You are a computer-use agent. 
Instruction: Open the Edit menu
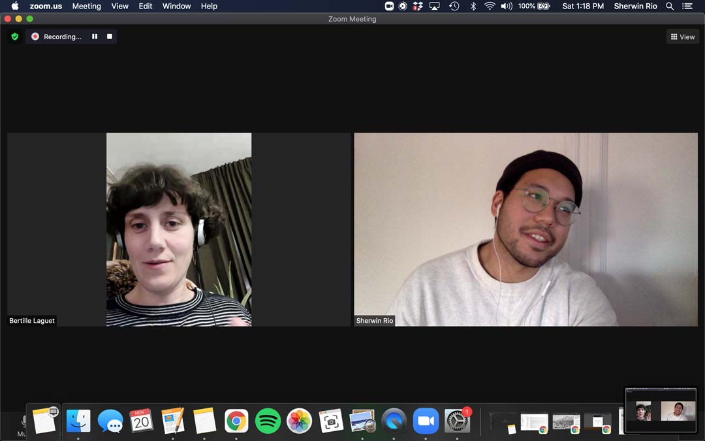[145, 7]
